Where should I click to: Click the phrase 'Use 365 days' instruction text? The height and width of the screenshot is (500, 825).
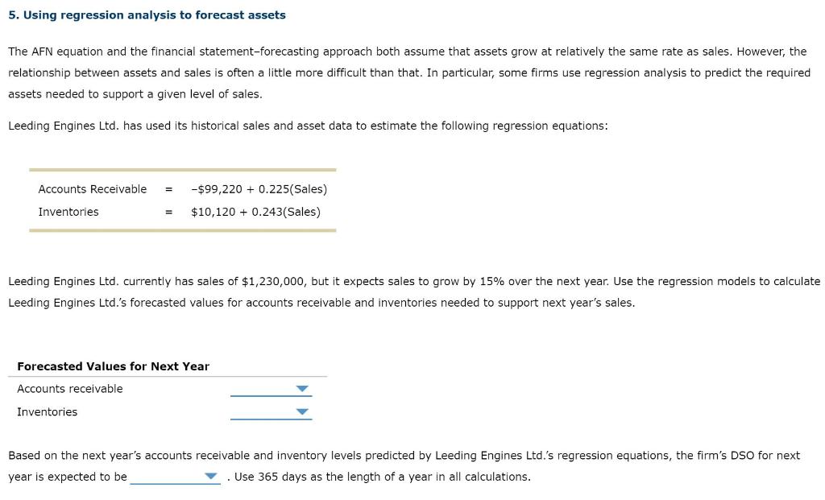267,476
